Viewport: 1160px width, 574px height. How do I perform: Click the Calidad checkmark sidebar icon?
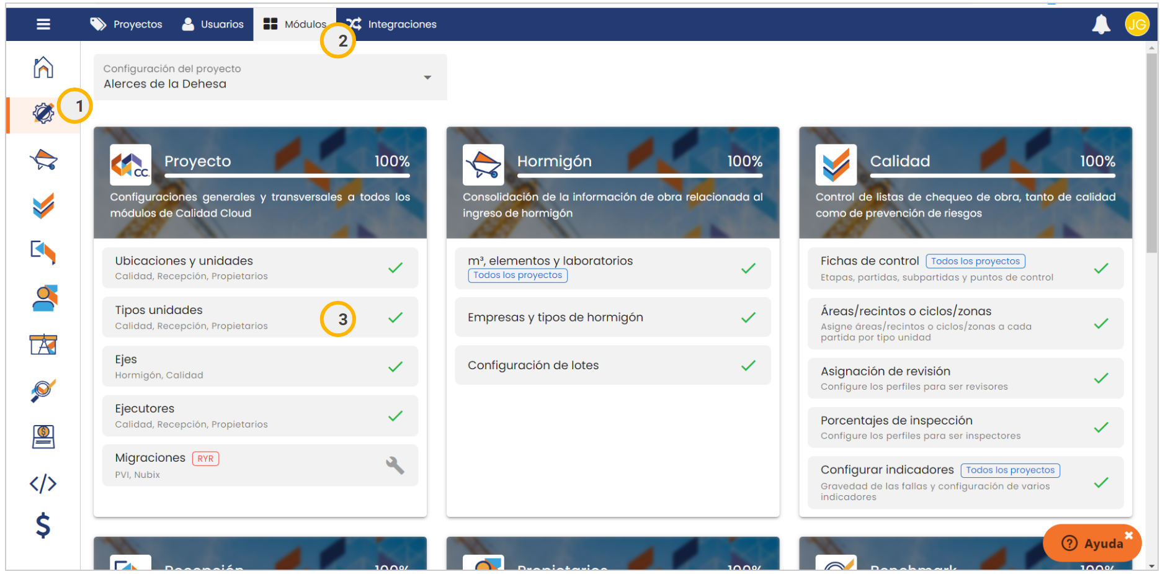tap(43, 206)
